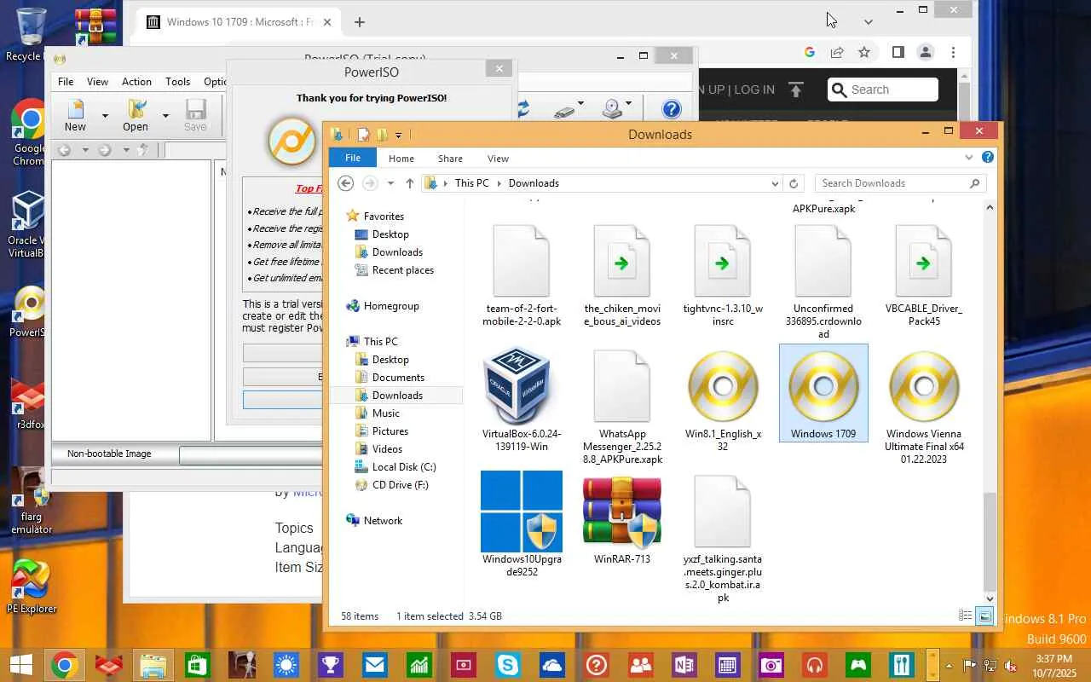Open the Home ribbon tab in Explorer

tap(401, 159)
